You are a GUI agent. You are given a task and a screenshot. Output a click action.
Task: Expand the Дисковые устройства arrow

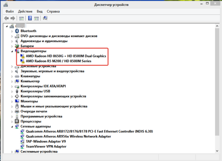pyautogui.click(x=12, y=66)
